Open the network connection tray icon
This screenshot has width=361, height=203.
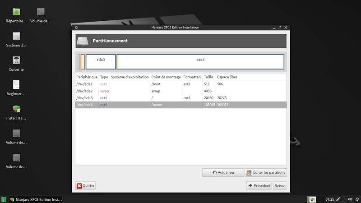coord(338,199)
